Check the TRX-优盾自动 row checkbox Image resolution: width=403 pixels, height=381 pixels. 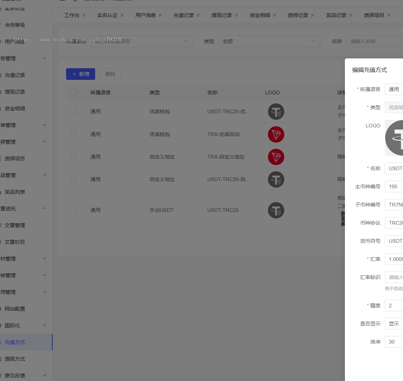tap(74, 134)
